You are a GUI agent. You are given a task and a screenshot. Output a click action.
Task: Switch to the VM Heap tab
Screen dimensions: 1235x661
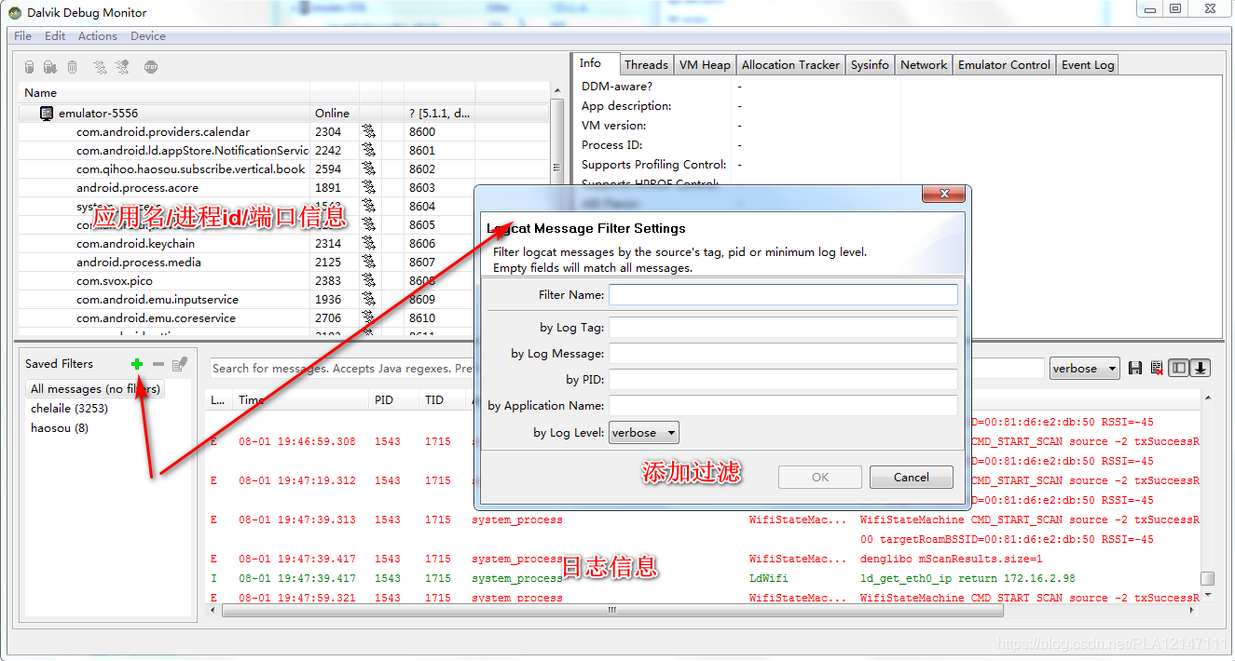(x=705, y=65)
